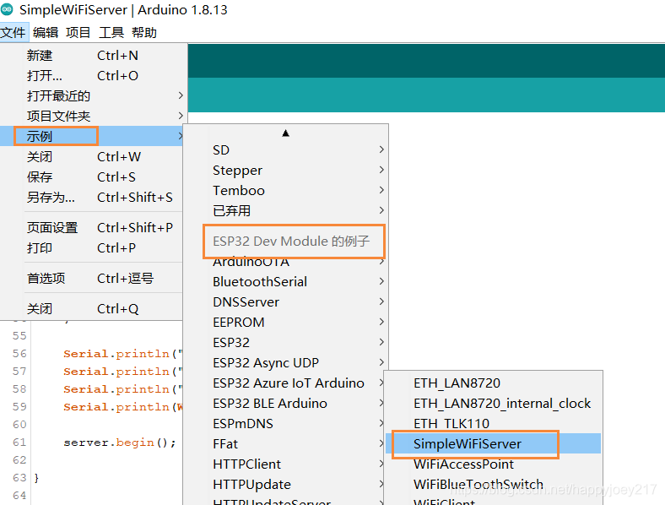Expand the EEPROM examples submenu
The height and width of the screenshot is (505, 665).
[x=286, y=323]
